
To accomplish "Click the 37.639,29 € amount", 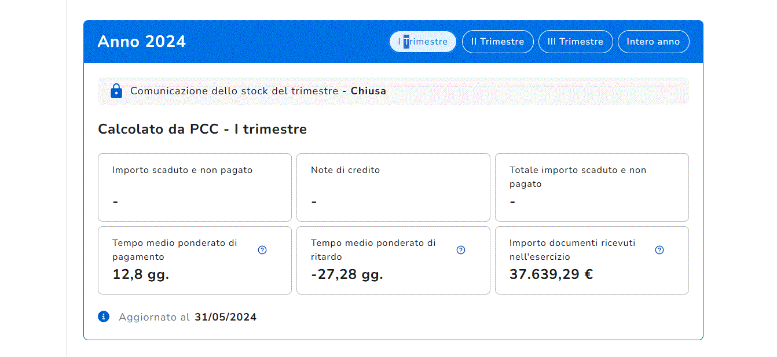I will click(x=551, y=274).
